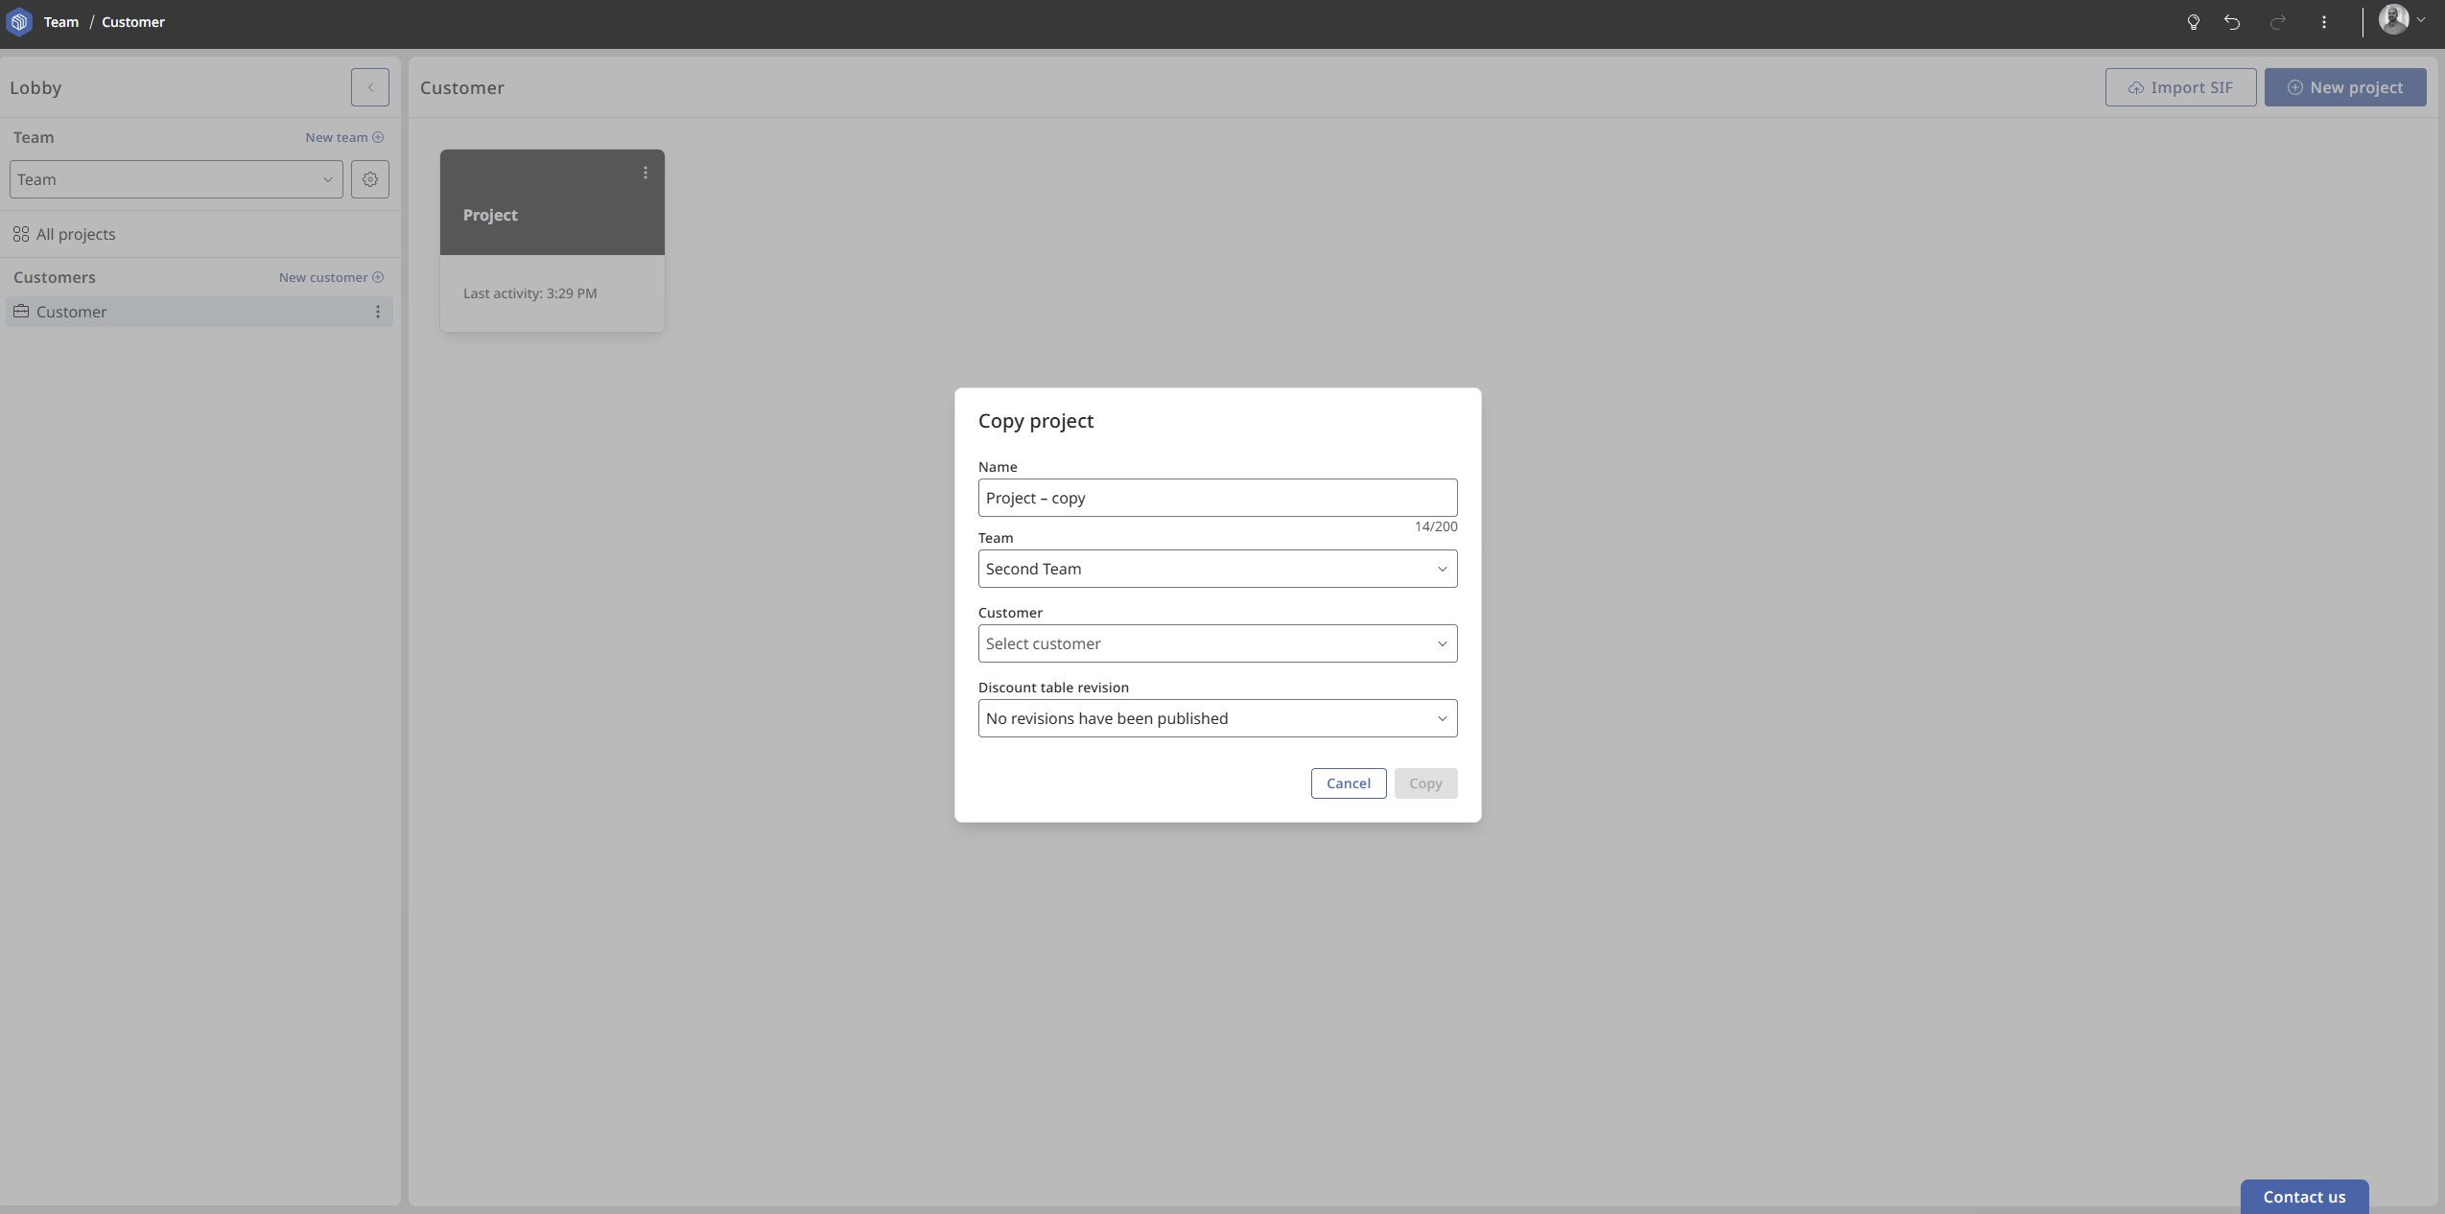This screenshot has width=2445, height=1214.
Task: Click the Team breadcrumb link
Action: click(61, 22)
